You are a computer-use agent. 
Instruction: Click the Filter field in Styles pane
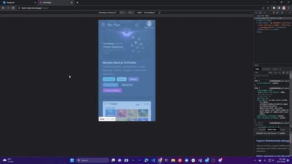[x=261, y=73]
